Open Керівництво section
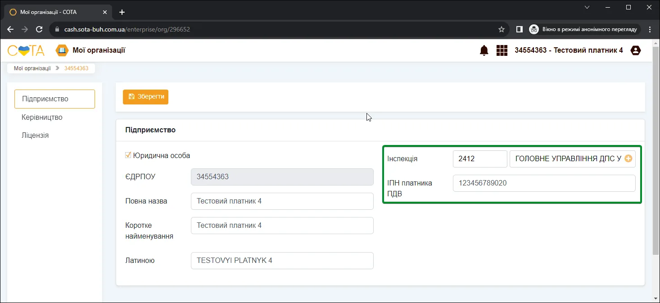 tap(42, 117)
